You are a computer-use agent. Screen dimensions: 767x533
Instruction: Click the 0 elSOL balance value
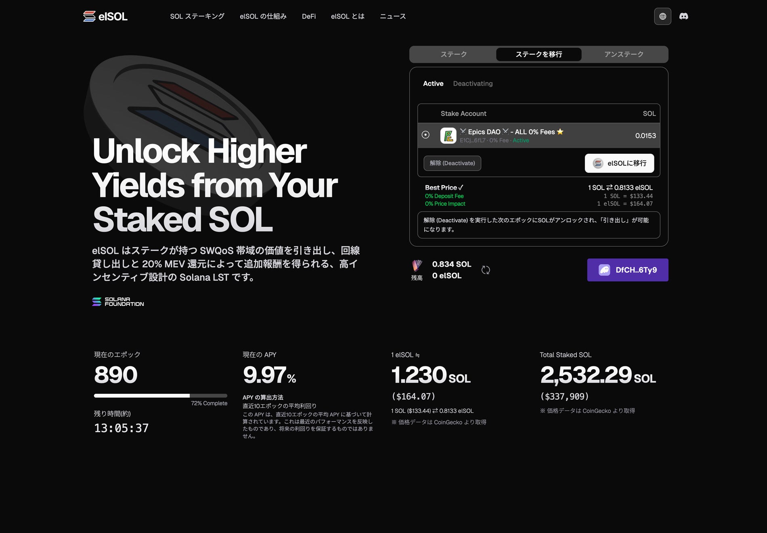point(447,276)
